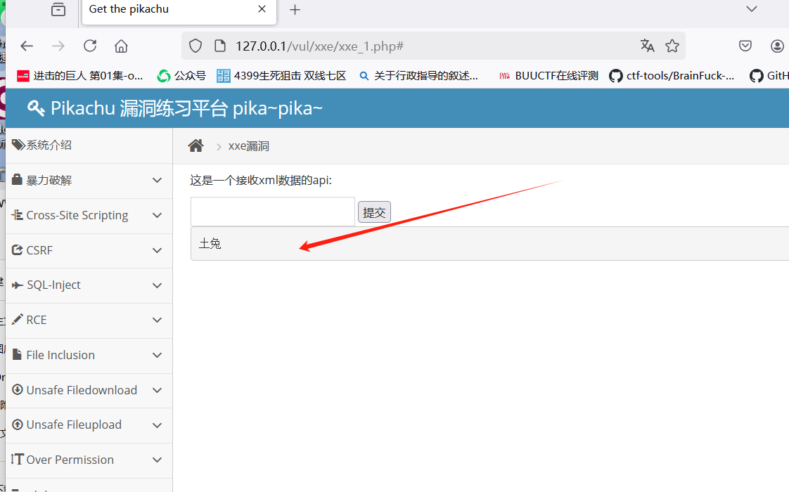Screen dimensions: 789x492
Task: Click the 提交 submit button
Action: pyautogui.click(x=374, y=212)
